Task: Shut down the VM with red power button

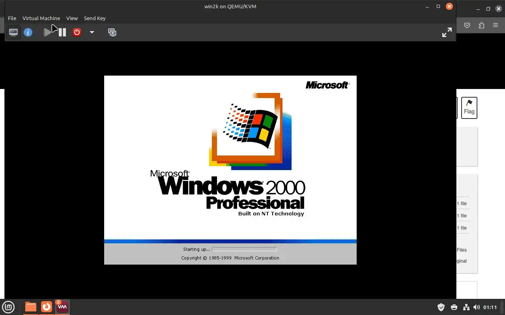Action: (77, 32)
